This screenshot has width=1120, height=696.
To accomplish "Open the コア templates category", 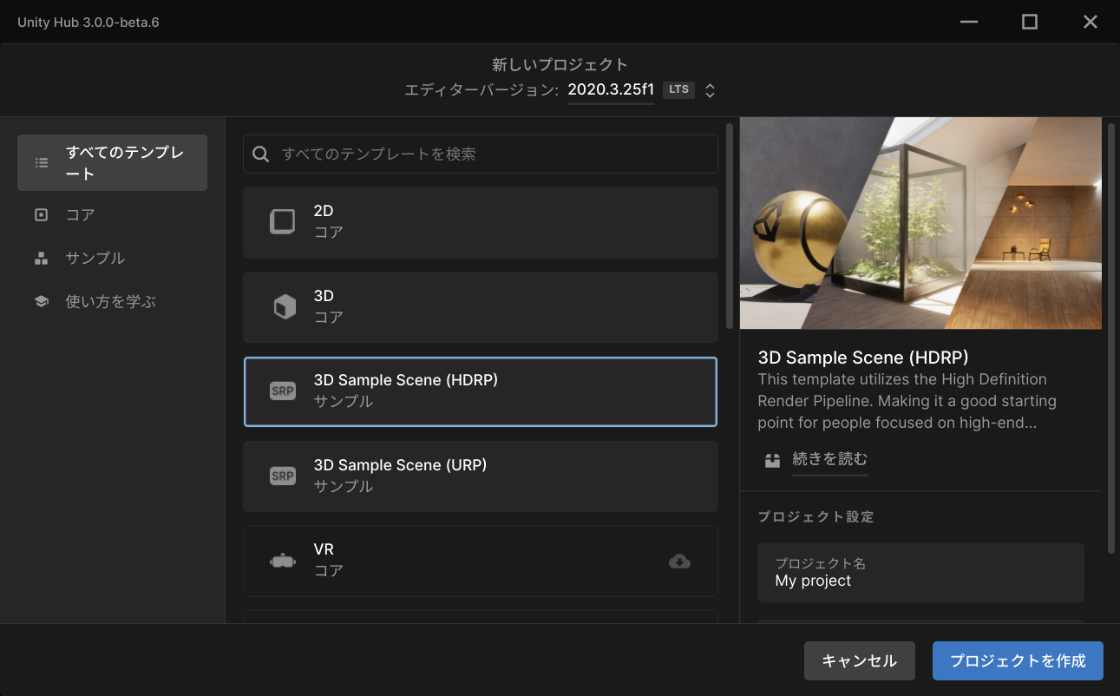I will 112,214.
